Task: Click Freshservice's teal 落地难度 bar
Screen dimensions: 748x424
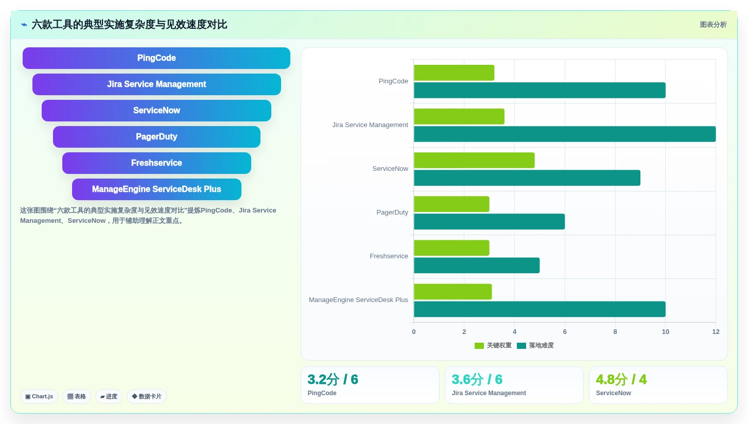Action: (477, 265)
